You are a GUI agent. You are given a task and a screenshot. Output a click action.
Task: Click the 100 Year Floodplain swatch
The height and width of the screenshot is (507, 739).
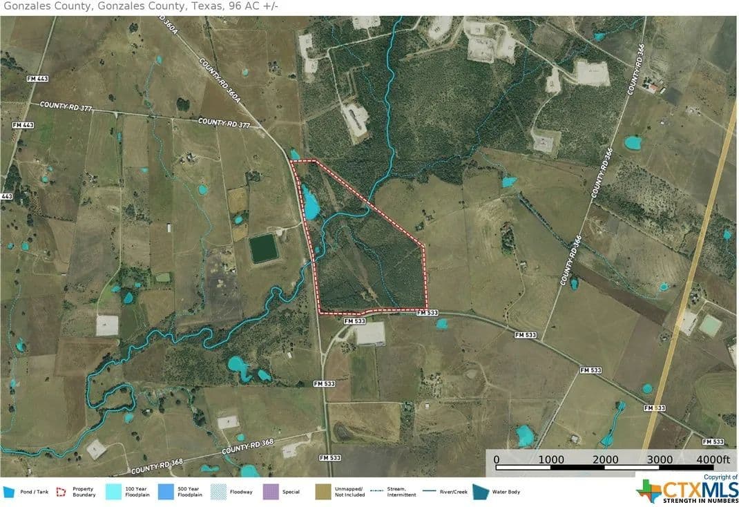pos(114,492)
